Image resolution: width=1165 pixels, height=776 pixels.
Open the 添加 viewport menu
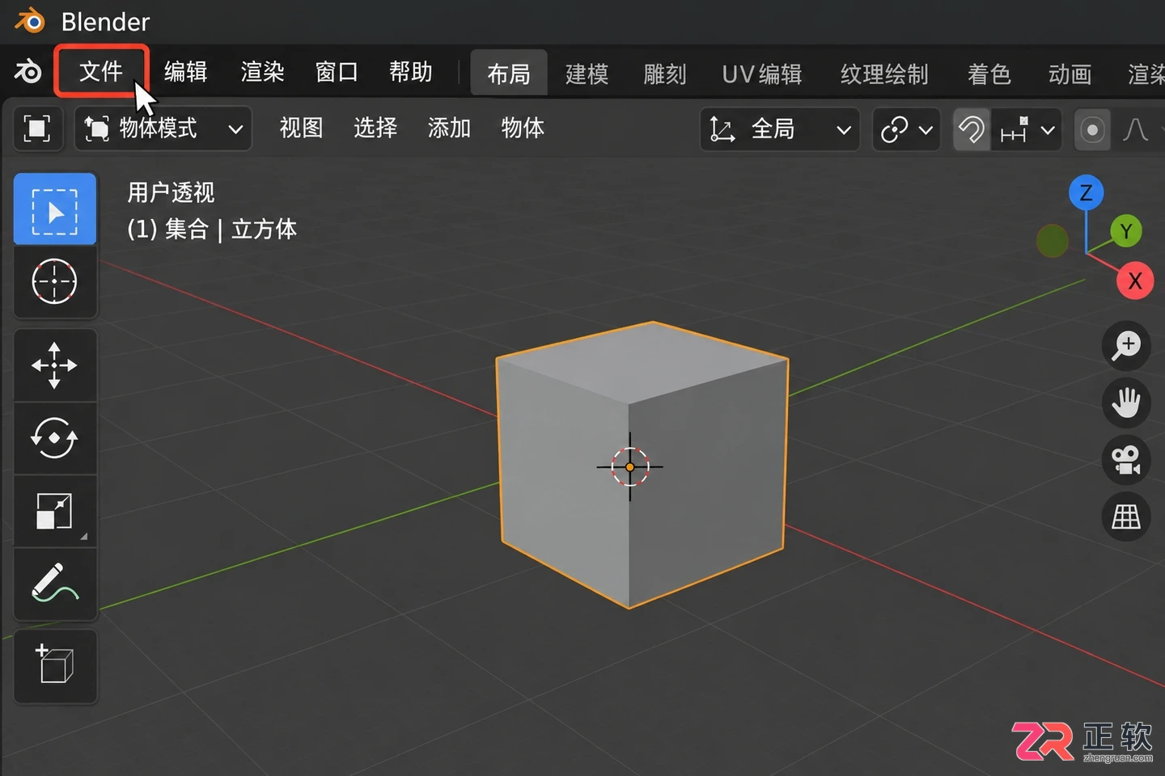point(449,128)
